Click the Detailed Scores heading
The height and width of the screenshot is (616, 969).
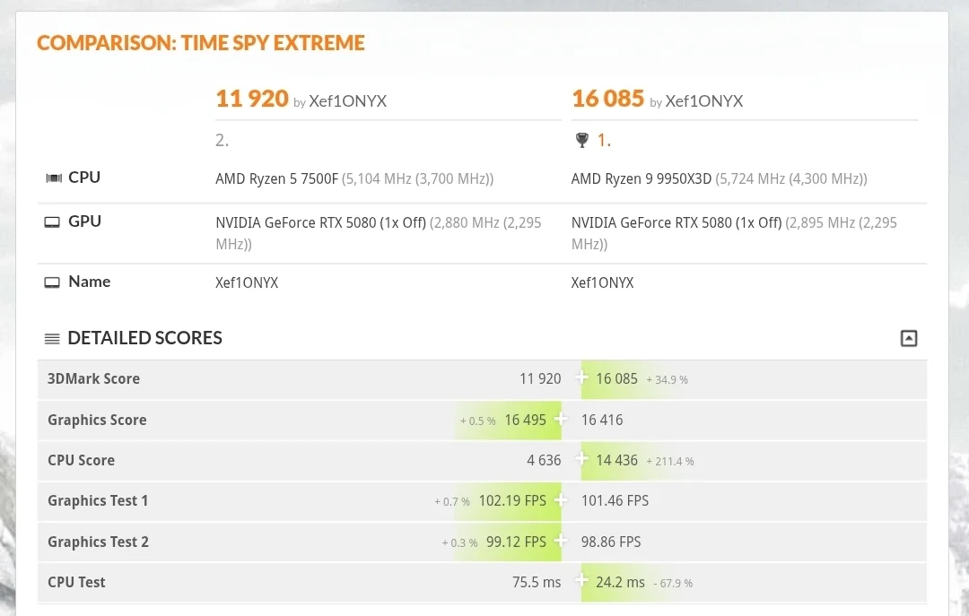tap(144, 338)
